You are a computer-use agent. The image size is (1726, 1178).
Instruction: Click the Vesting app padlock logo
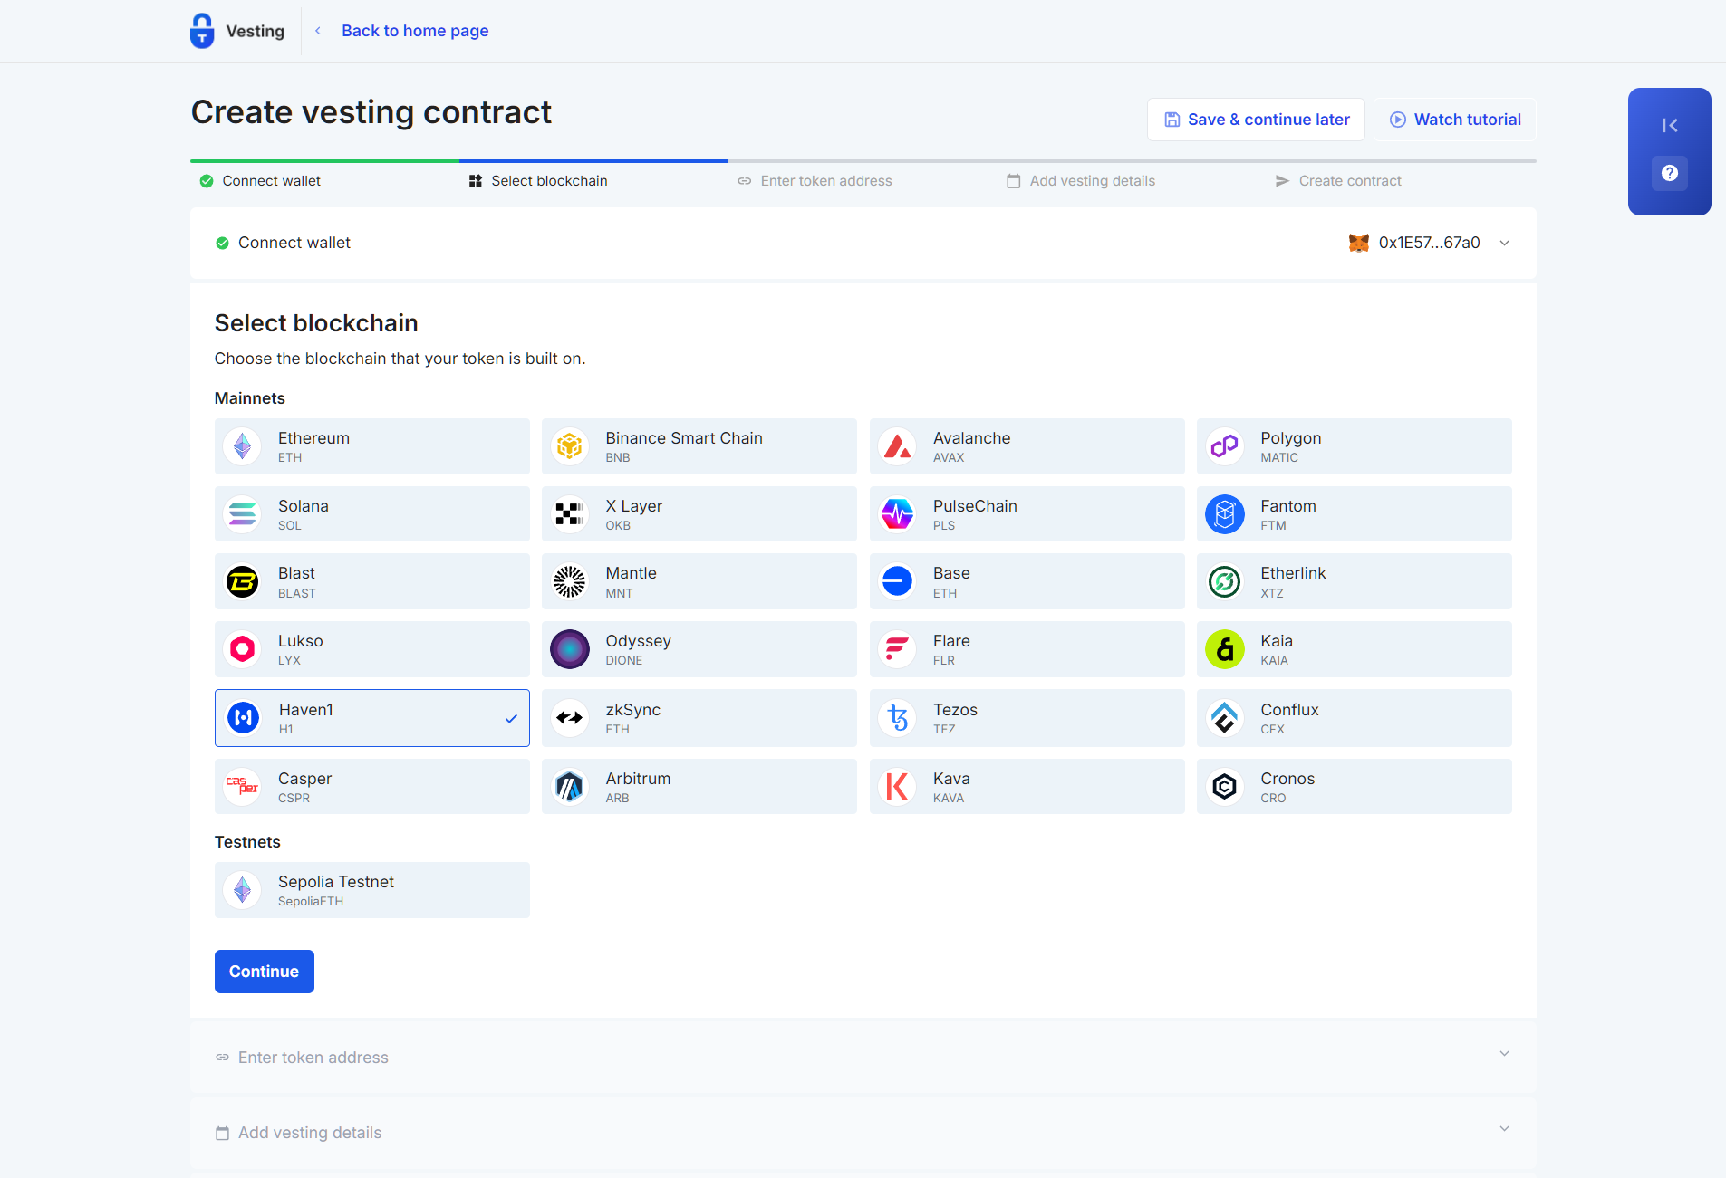click(x=201, y=30)
